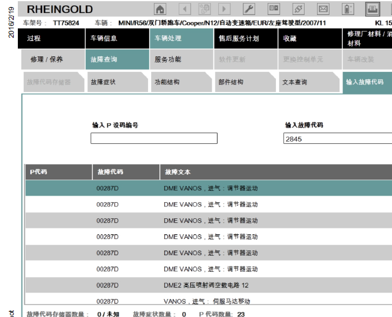
Task: Open the 服务功能 sub-tab
Action: [181, 59]
